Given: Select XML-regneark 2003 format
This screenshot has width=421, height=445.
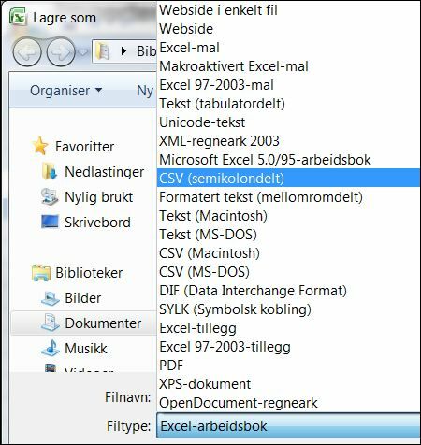Looking at the screenshot, I should pyautogui.click(x=288, y=141).
